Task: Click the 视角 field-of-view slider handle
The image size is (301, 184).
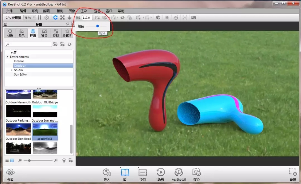Action: pyautogui.click(x=98, y=26)
